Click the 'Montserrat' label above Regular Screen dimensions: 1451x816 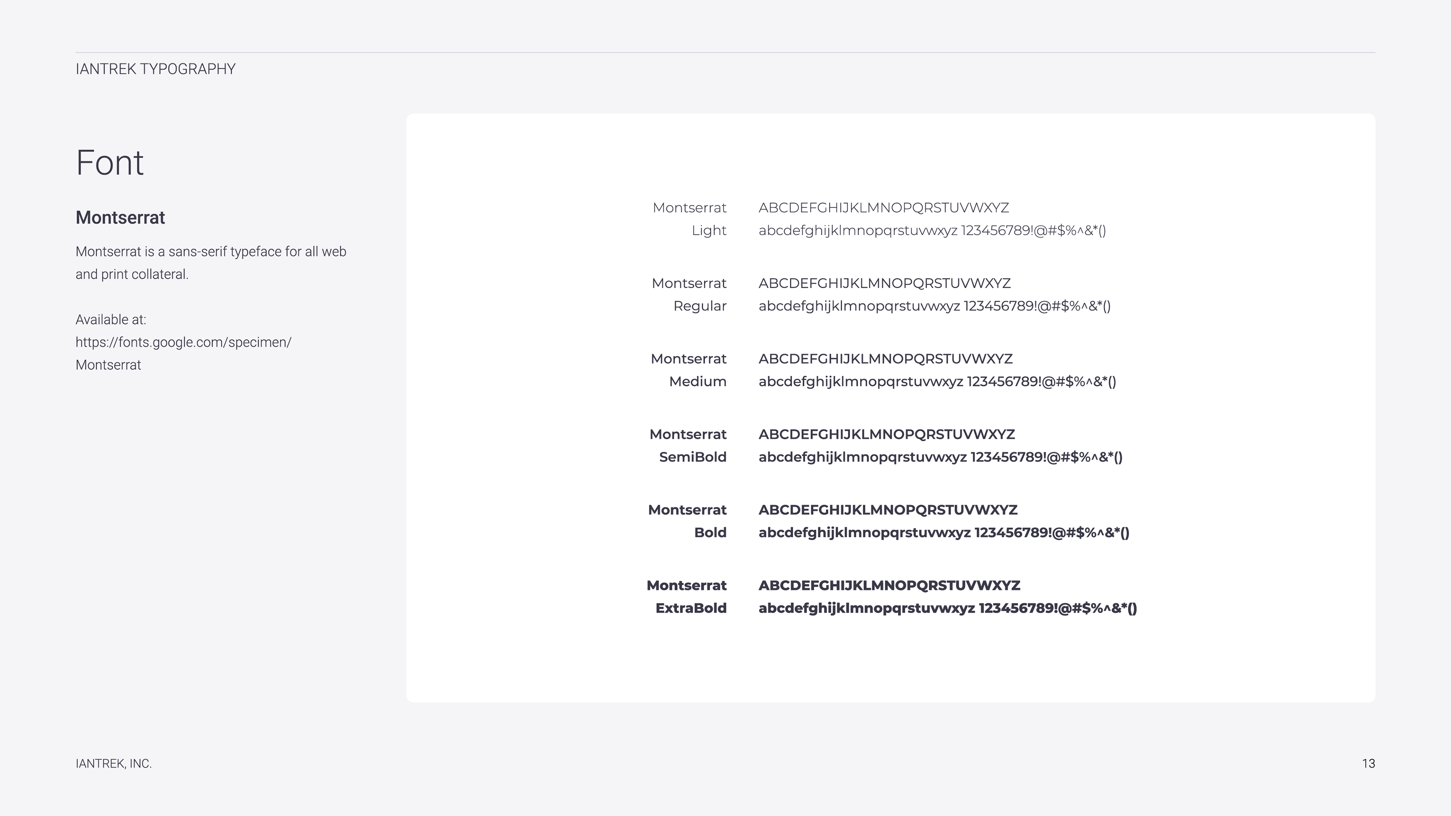[x=690, y=283]
